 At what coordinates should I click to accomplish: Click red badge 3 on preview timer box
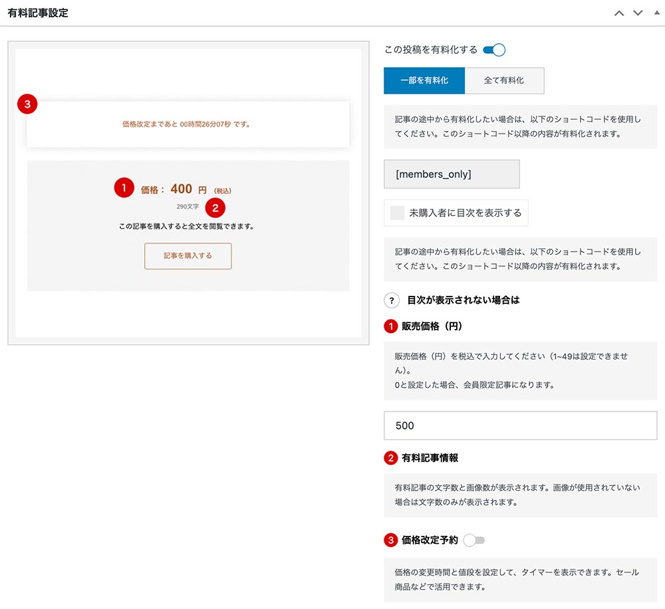(27, 104)
